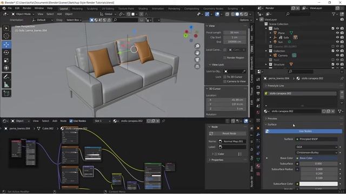346x194 pixels.
Task: Enable Lock To 3D Cursor checkbox
Action: point(225,77)
